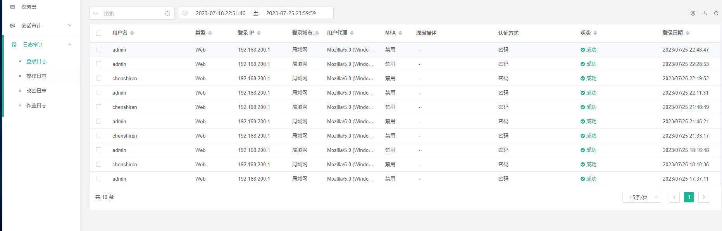Screen dimensions: 722x231
Task: Sort by MFA column arrows
Action: [400, 33]
